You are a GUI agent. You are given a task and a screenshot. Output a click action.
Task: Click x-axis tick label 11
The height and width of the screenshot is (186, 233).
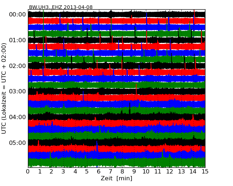pyautogui.click(x=158, y=171)
